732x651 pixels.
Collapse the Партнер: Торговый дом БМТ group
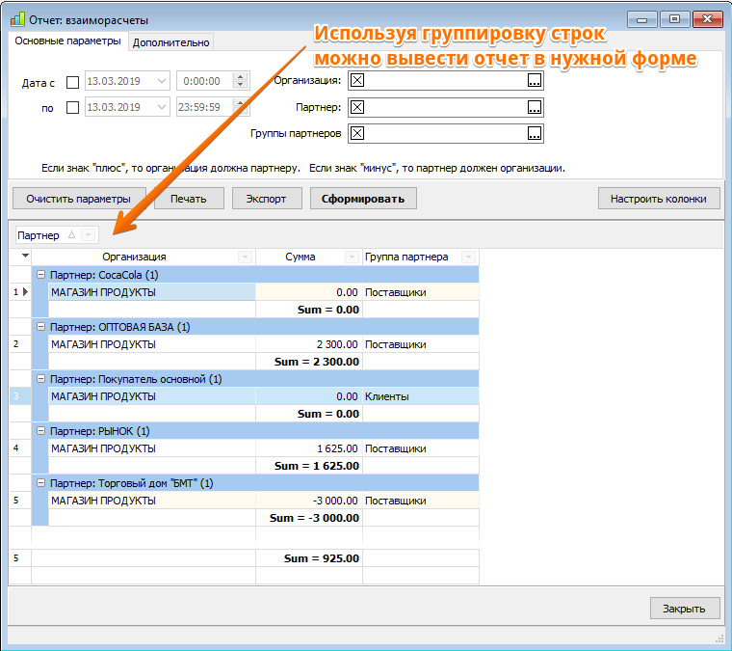tap(41, 482)
